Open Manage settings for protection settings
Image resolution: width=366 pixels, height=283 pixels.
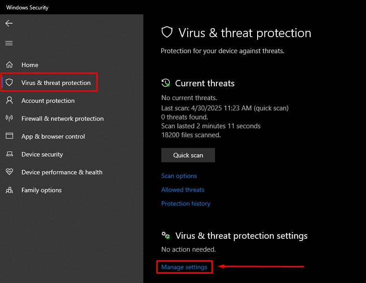[184, 267]
